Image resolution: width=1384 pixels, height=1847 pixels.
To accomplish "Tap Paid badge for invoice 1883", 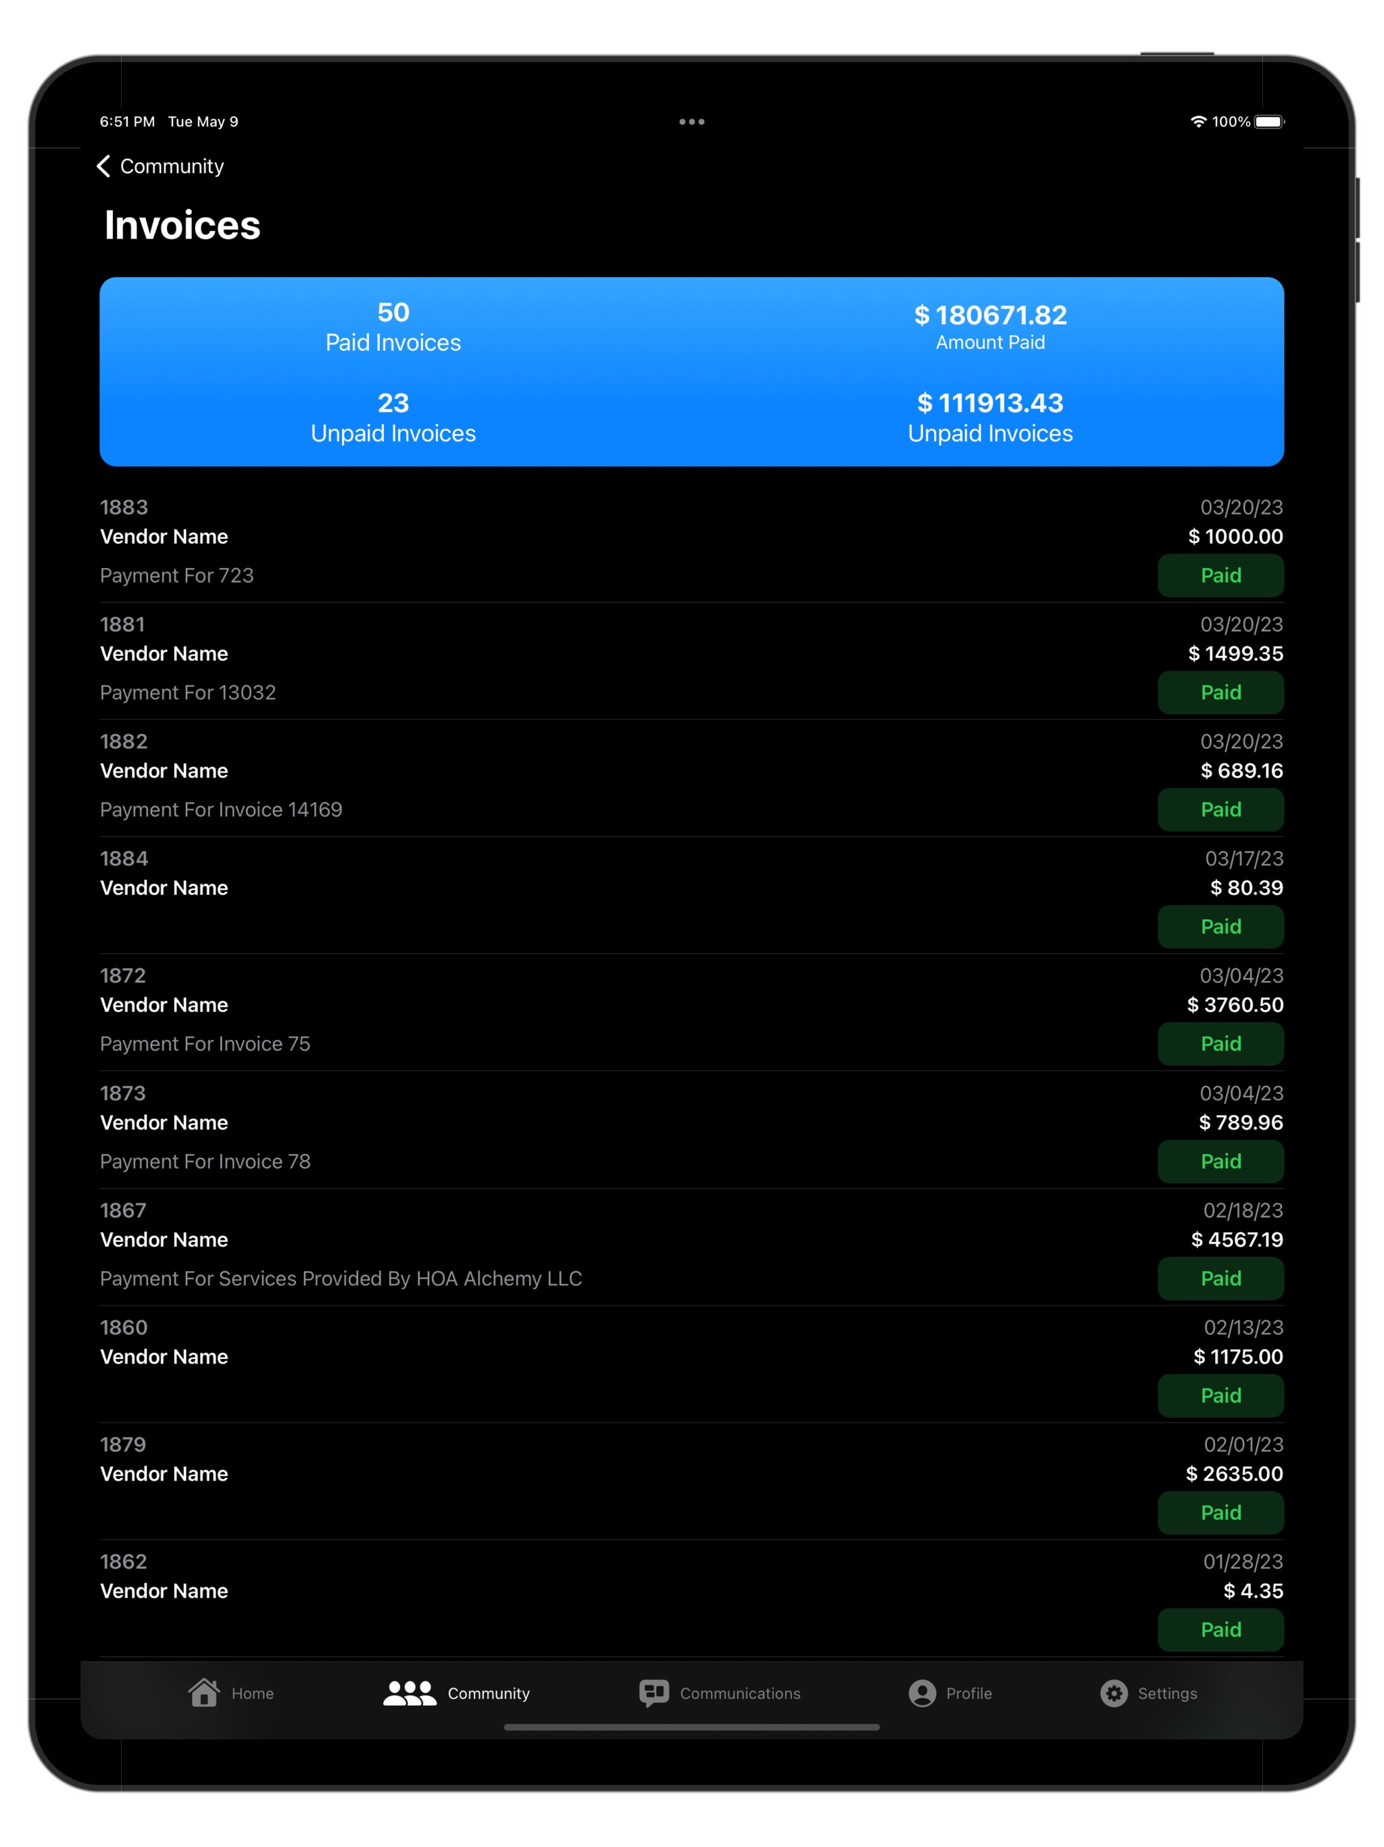I will [1220, 575].
